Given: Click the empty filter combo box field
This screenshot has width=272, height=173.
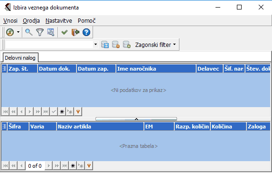Looking at the screenshot, I should coord(49,45).
